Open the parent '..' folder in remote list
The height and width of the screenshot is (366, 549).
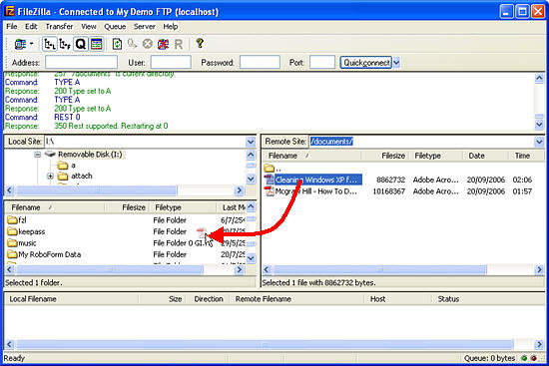tap(273, 169)
